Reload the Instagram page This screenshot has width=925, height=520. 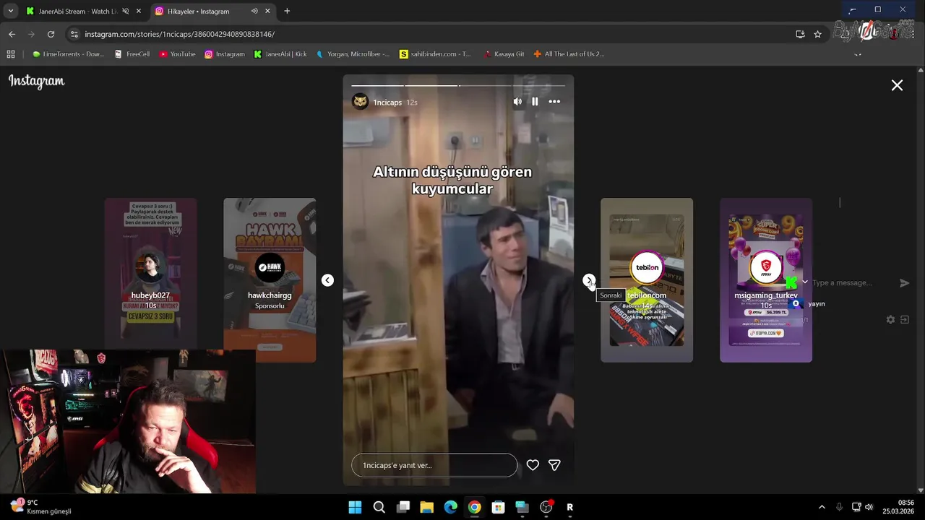pos(51,34)
